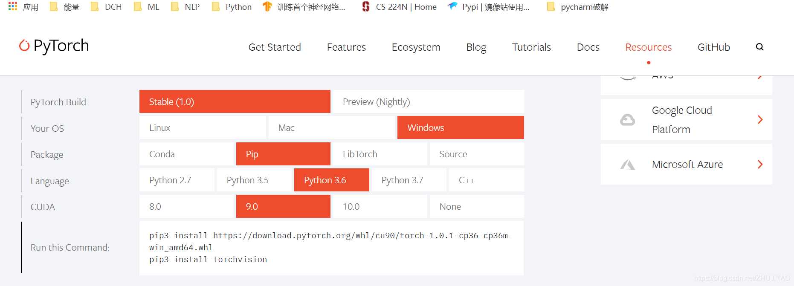Choose Python 3.5 language option
Image resolution: width=794 pixels, height=286 pixels.
tap(254, 180)
